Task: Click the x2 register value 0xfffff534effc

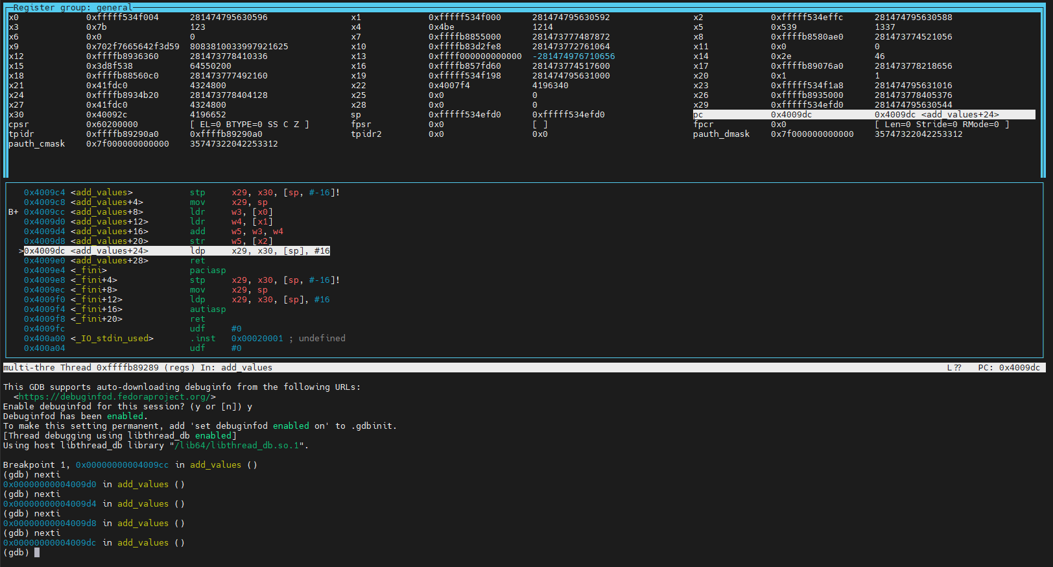Action: coord(807,18)
